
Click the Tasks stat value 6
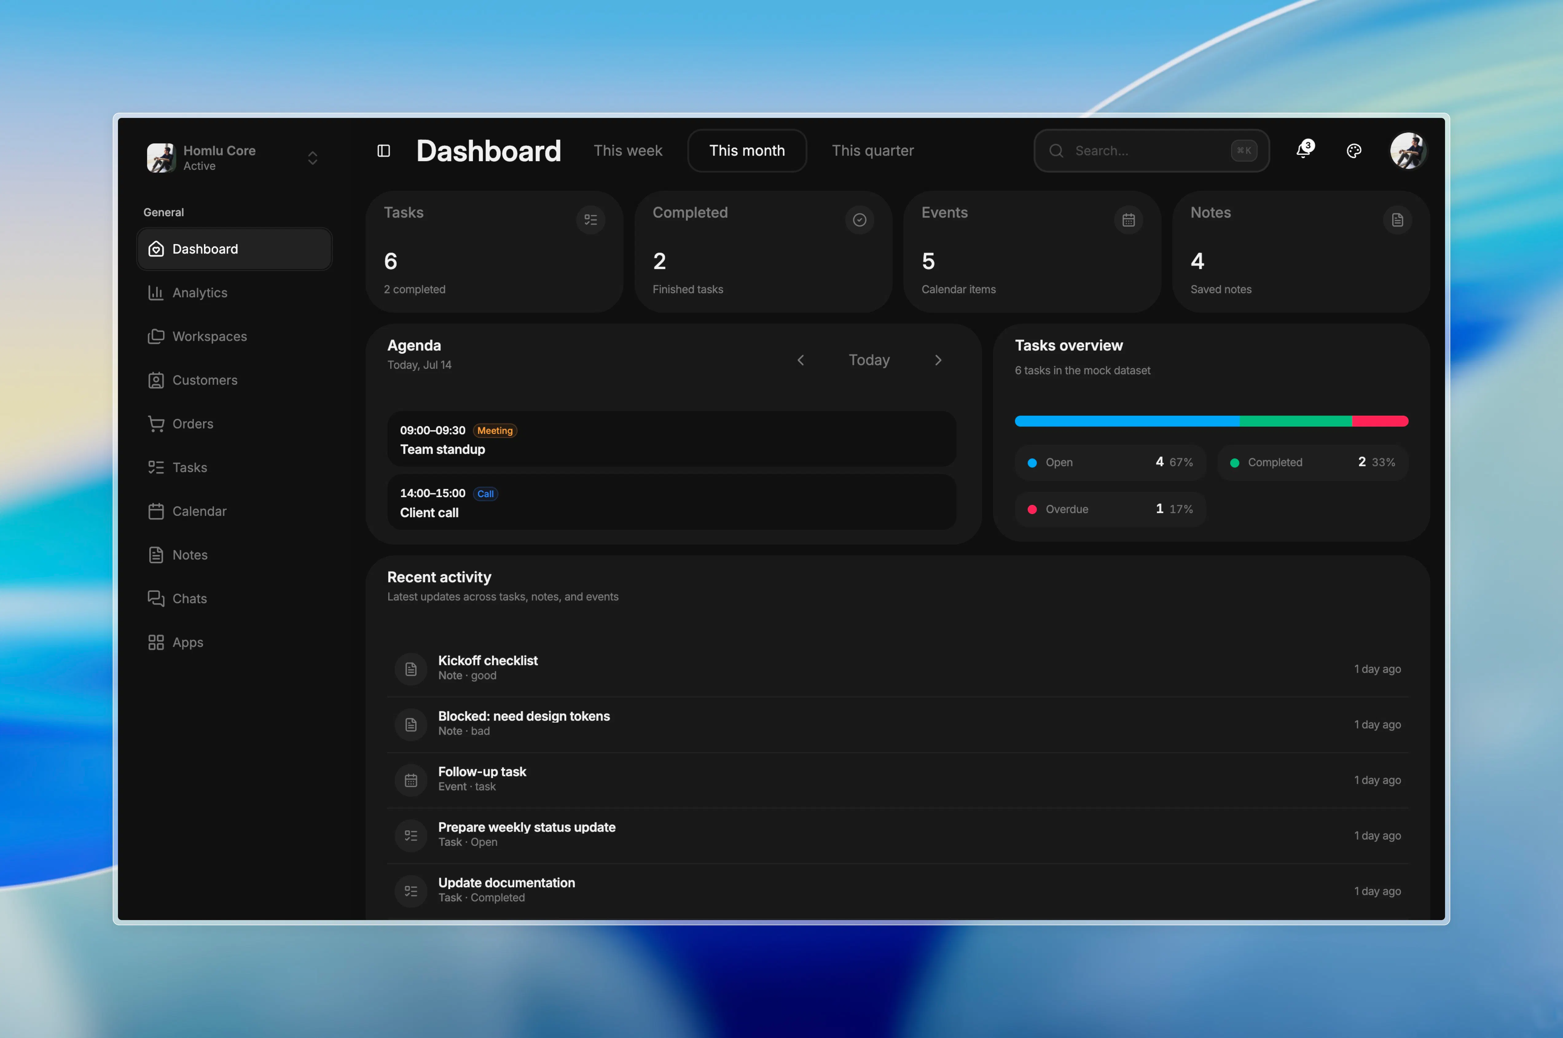[x=390, y=261]
